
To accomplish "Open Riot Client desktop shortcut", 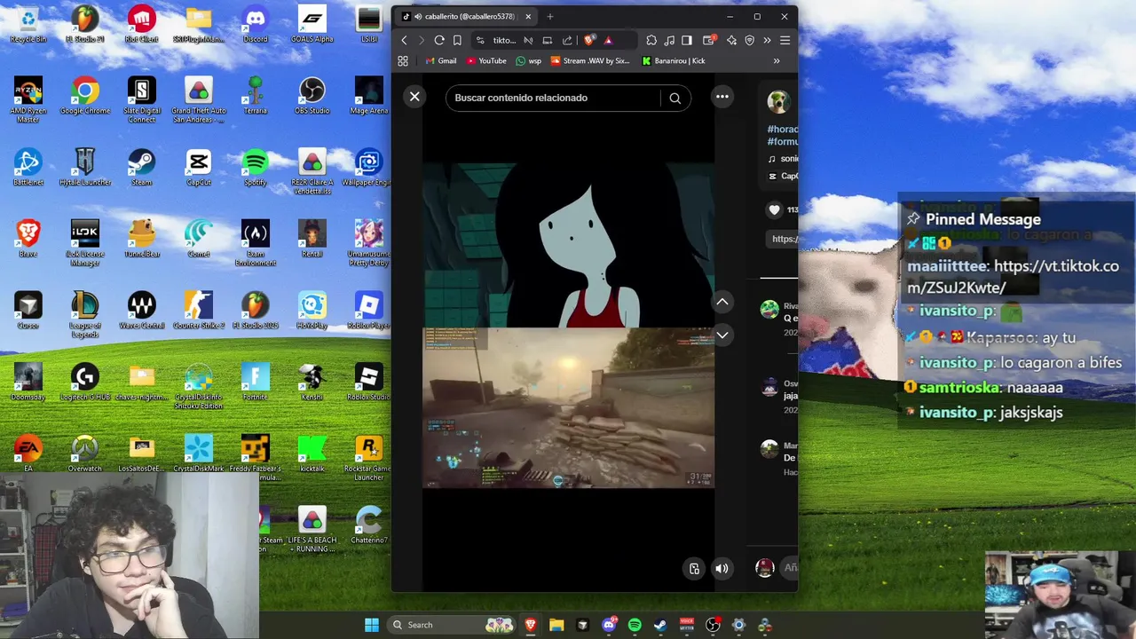I will click(x=142, y=25).
